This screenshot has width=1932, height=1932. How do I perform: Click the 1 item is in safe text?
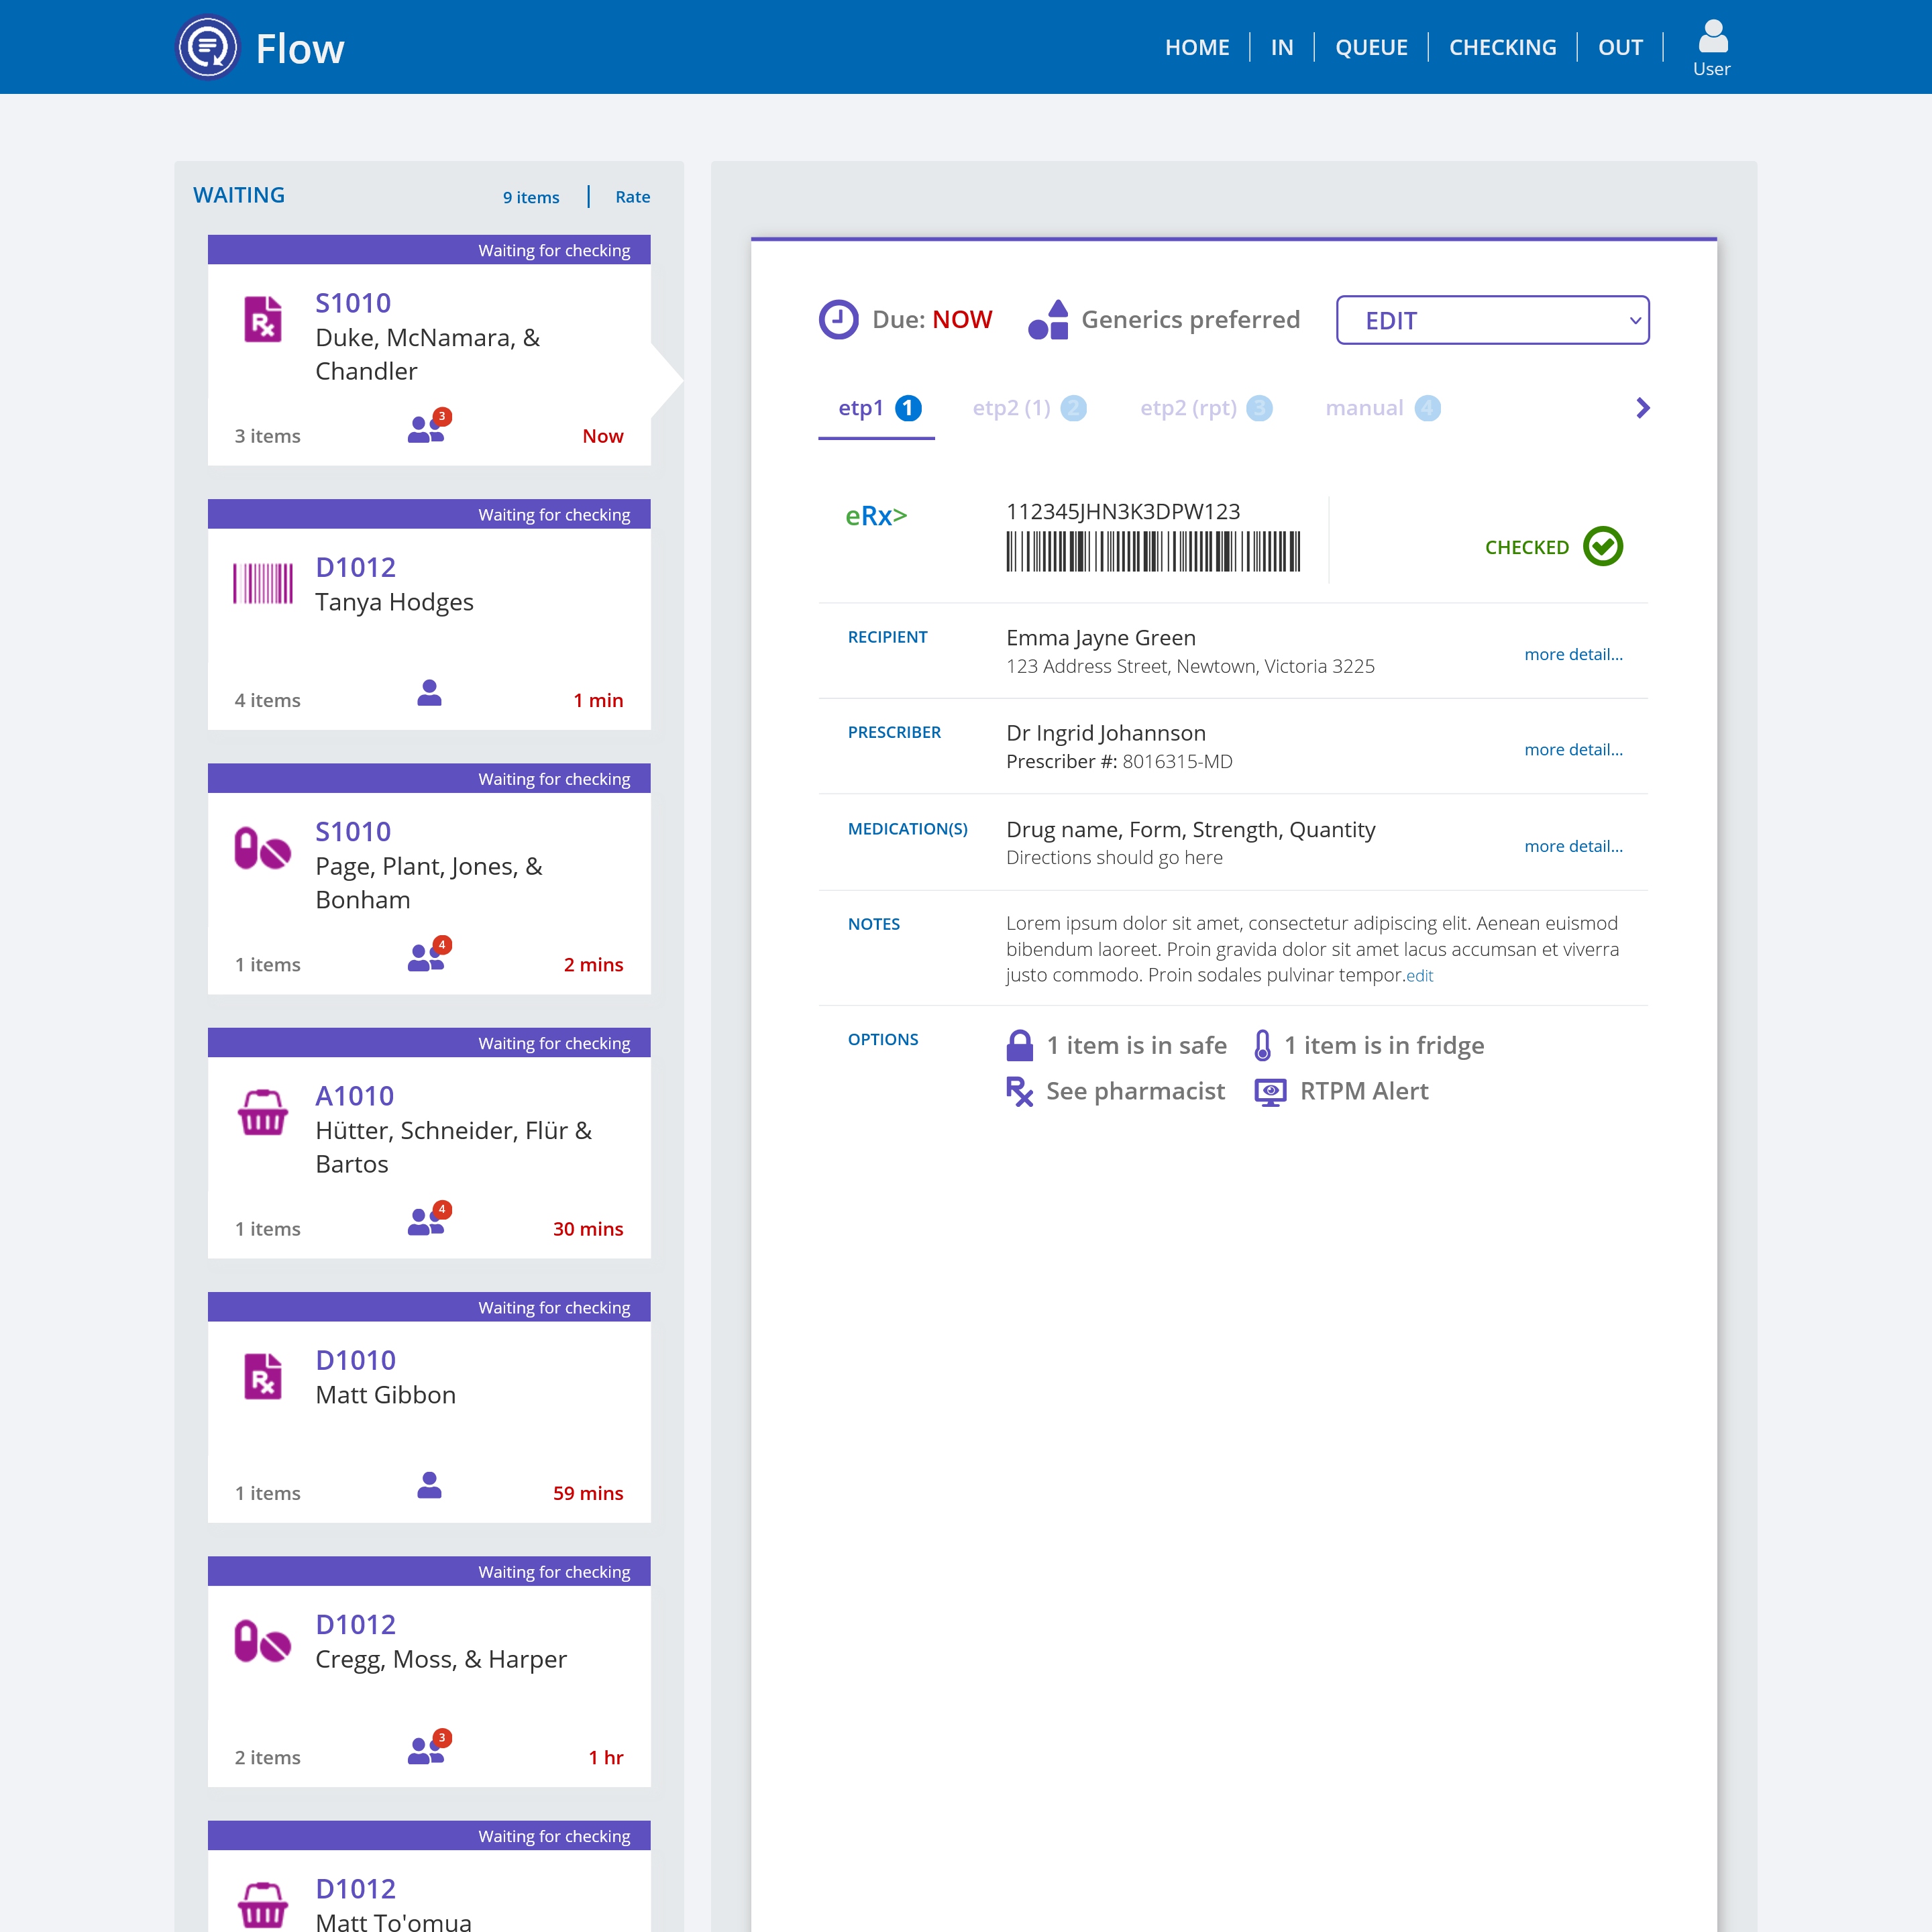pyautogui.click(x=1136, y=1045)
